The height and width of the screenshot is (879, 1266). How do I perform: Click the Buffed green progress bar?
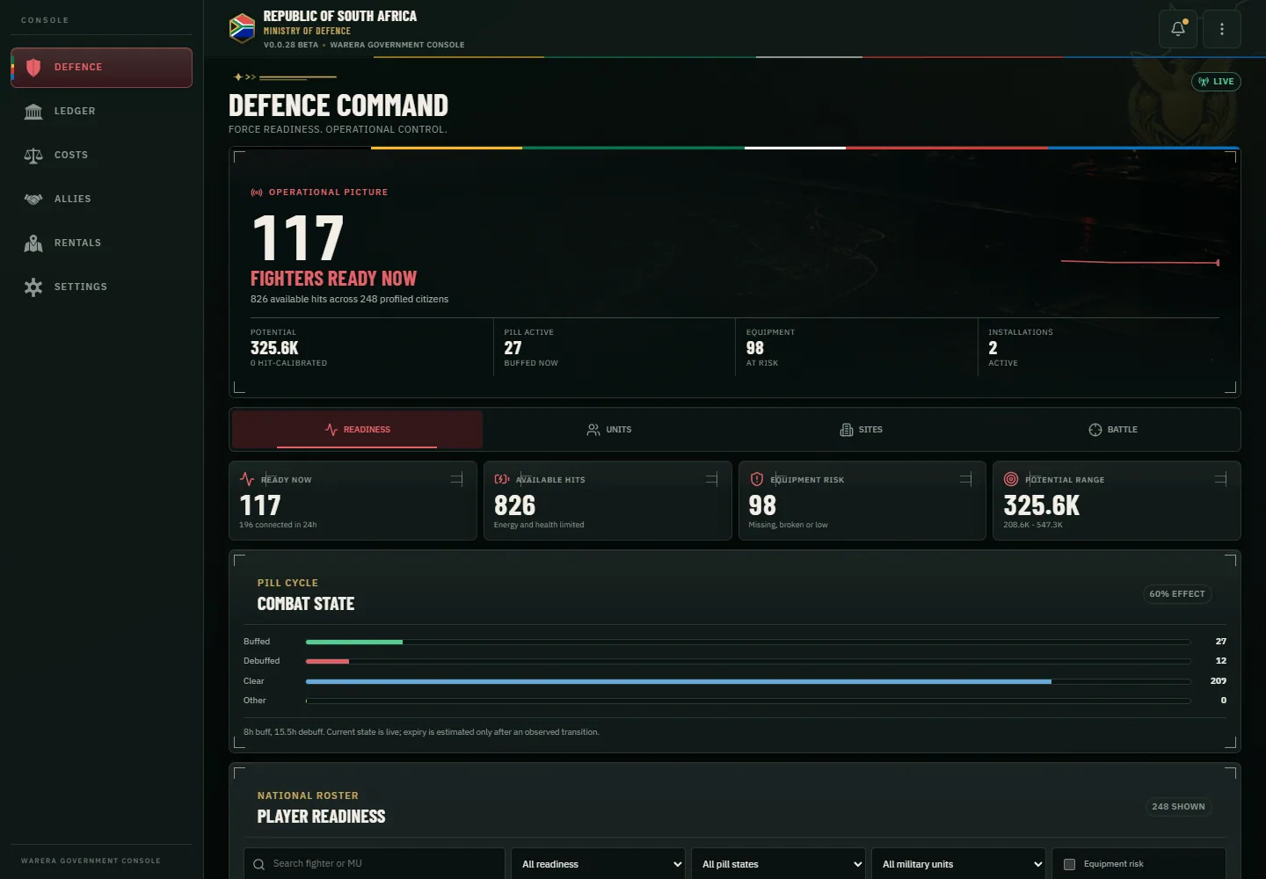354,643
